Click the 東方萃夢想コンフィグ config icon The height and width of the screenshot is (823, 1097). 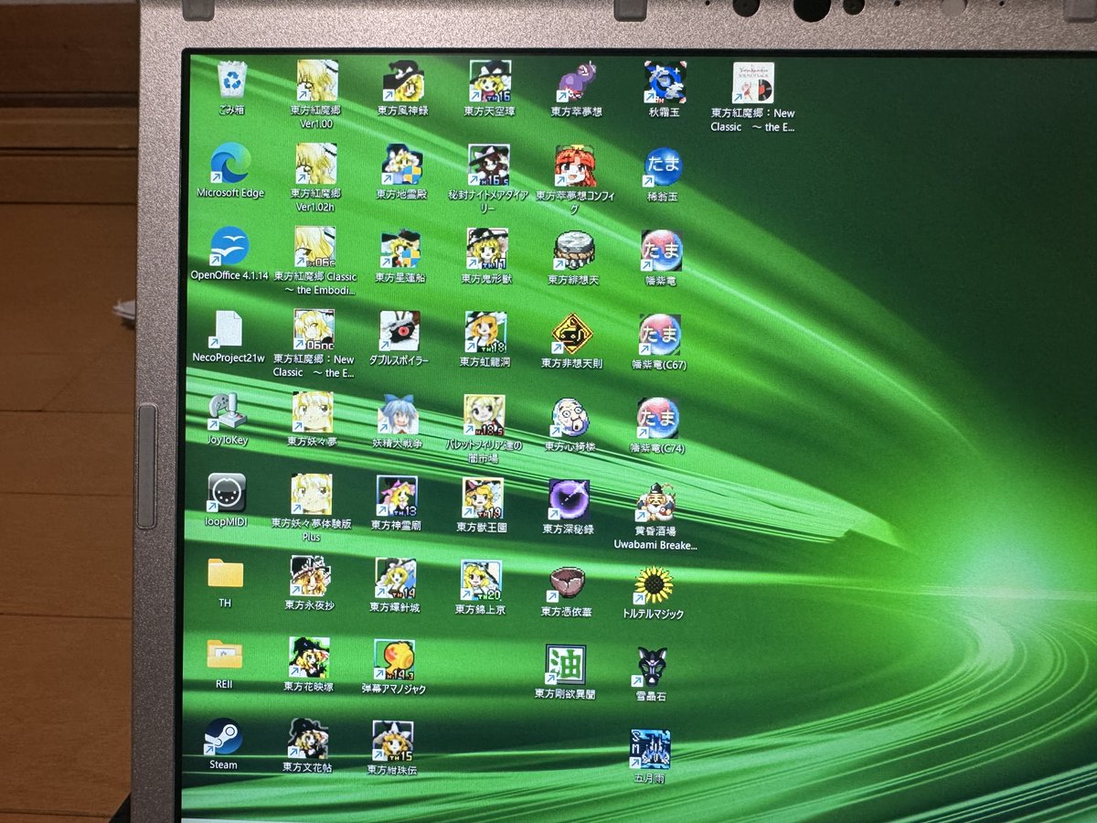575,166
